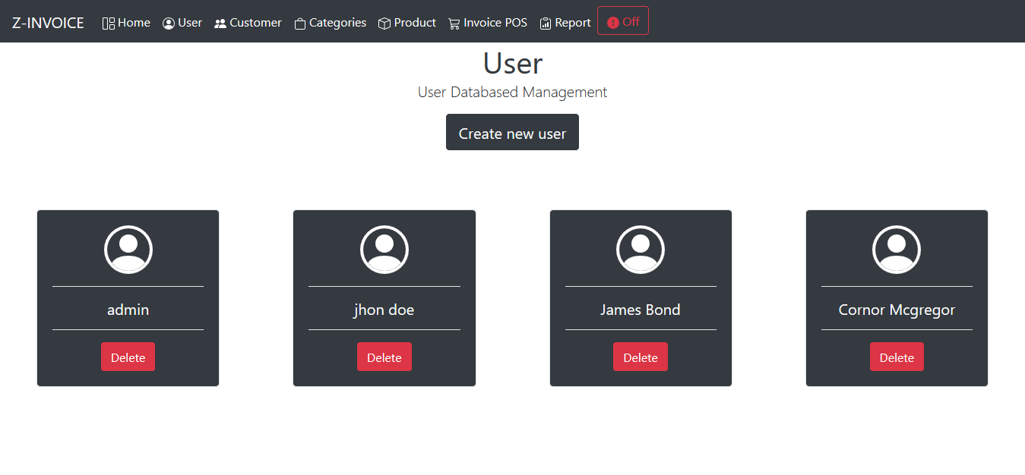Screen dimensions: 1025x475
Task: Click the 'User' page heading
Action: point(513,63)
